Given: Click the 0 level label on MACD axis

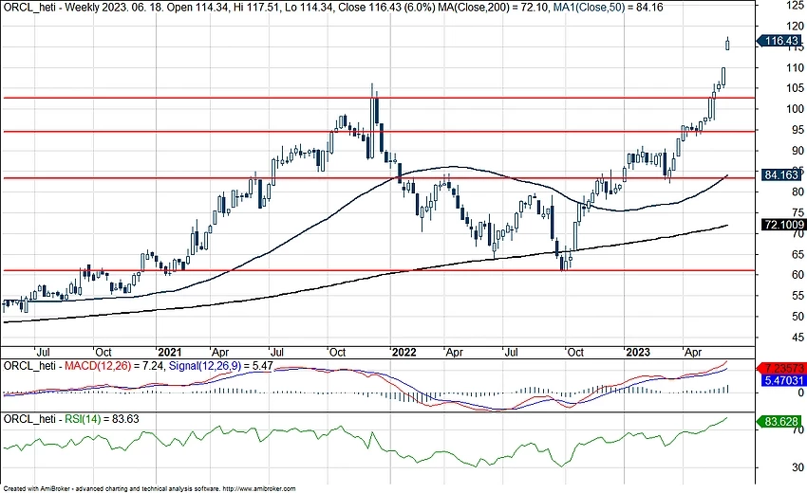Looking at the screenshot, I should click(x=800, y=393).
